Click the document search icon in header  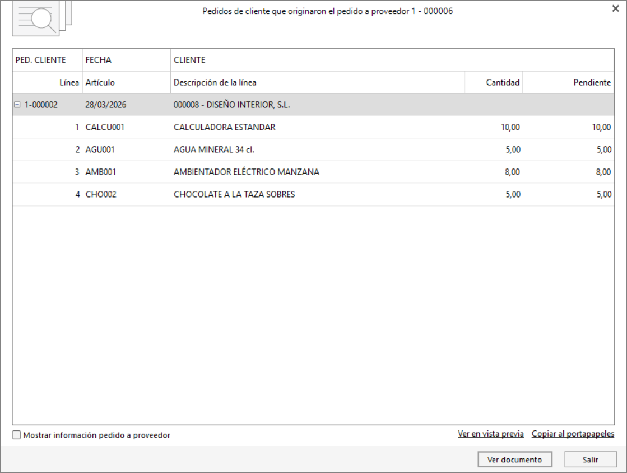41,18
